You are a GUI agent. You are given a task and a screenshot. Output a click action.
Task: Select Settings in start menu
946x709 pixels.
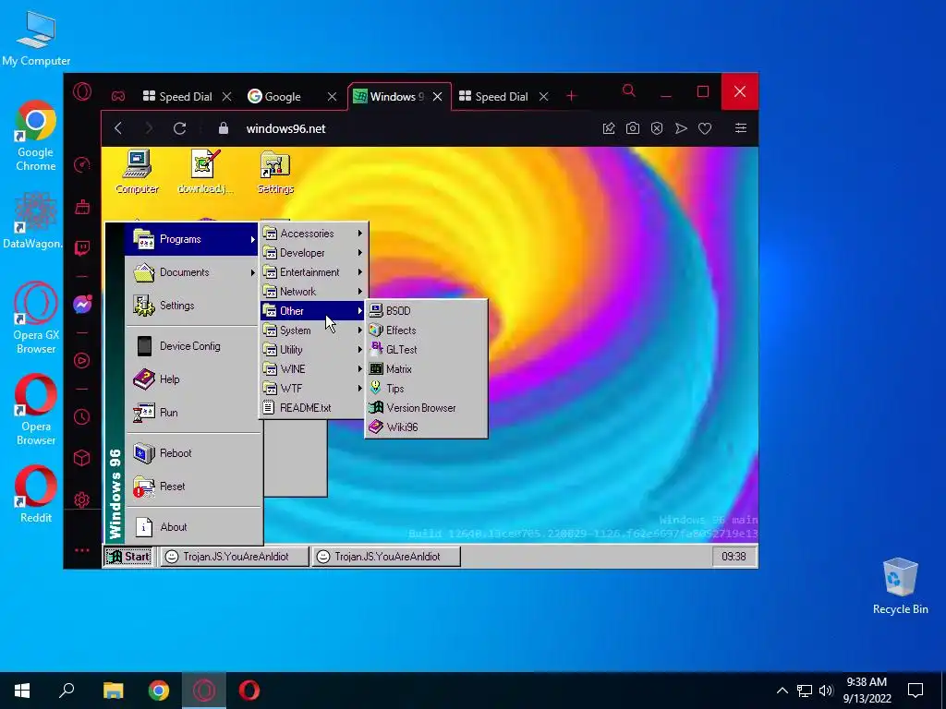(192, 306)
